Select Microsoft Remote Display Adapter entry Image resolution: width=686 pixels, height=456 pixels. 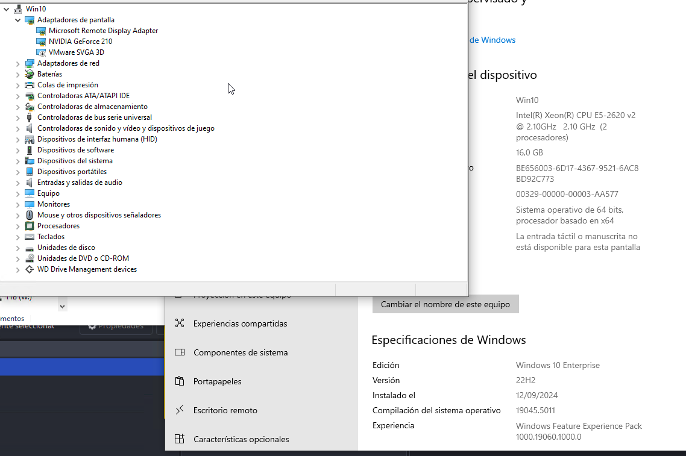(x=103, y=31)
